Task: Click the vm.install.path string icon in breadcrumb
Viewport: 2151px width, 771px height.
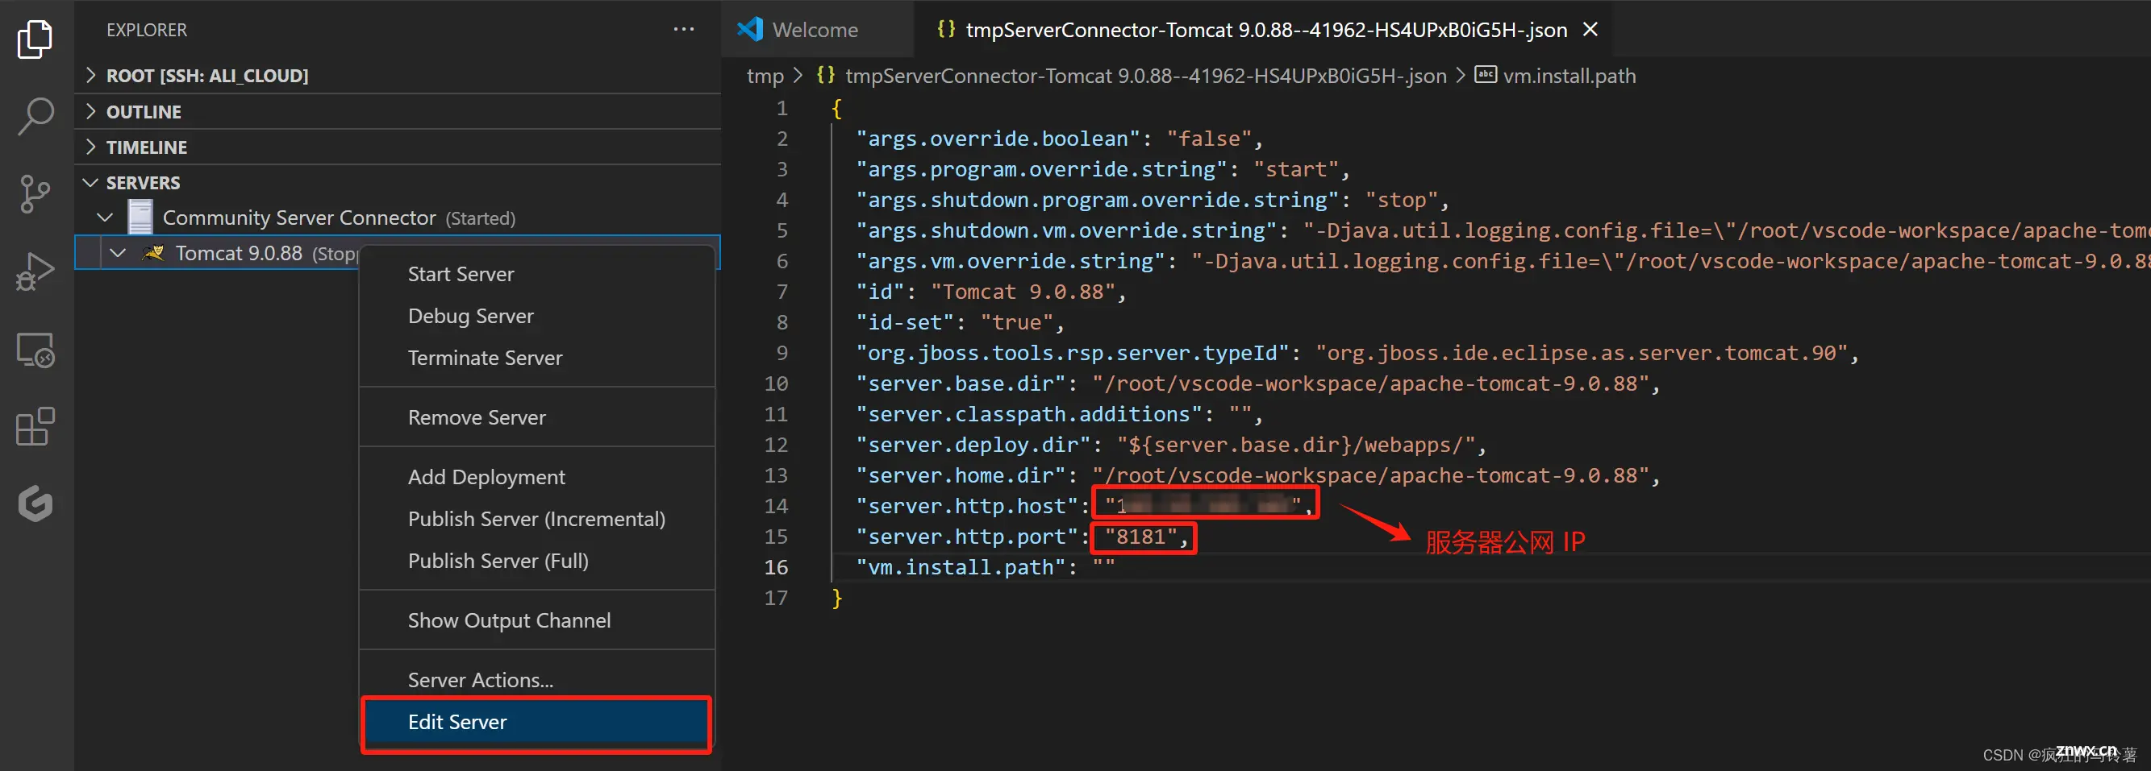Action: 1486,75
